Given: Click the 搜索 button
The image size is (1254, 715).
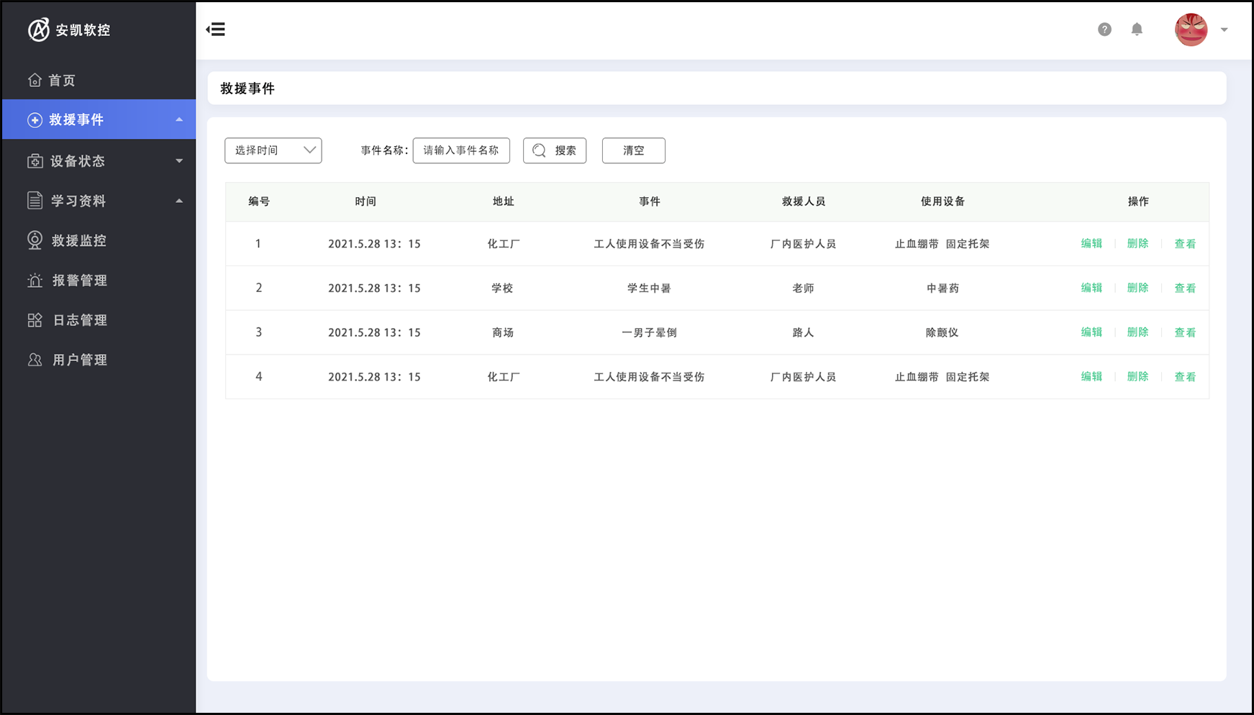Looking at the screenshot, I should [x=555, y=150].
